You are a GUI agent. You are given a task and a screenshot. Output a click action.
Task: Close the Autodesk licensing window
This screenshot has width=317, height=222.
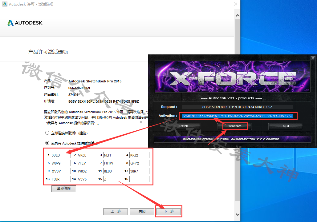[236, 4]
